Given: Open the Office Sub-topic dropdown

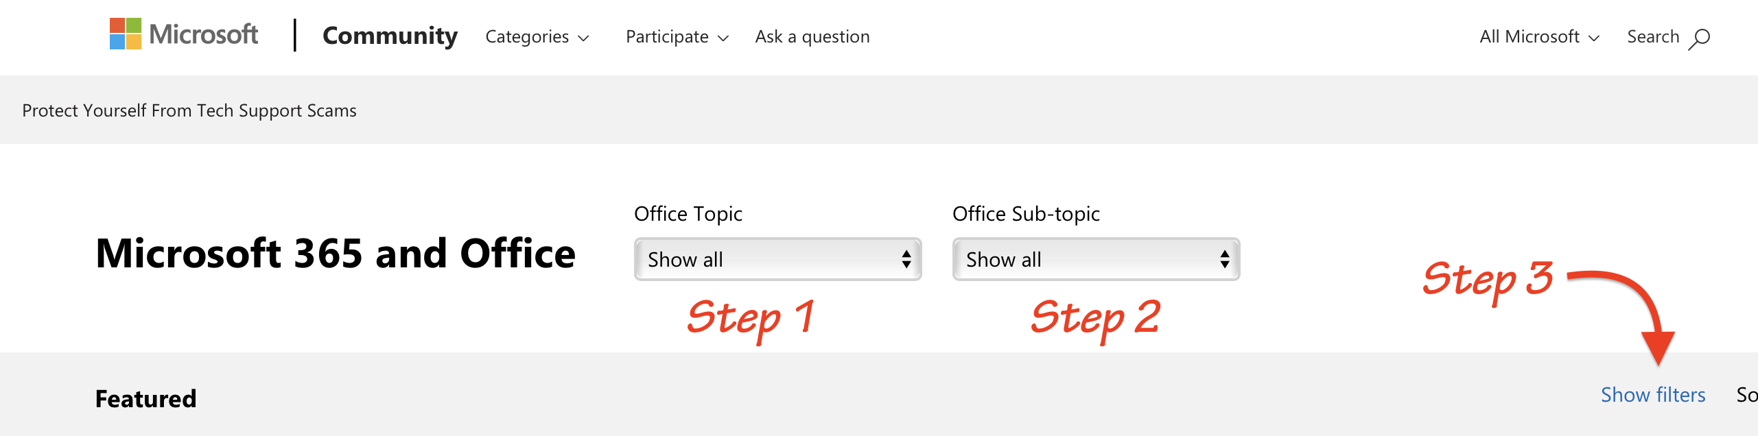Looking at the screenshot, I should click(1095, 259).
